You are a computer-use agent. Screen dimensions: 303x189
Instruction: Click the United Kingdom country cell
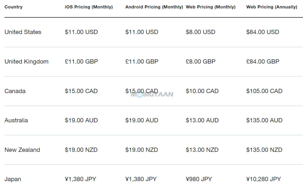26,62
